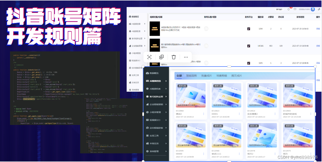The height and width of the screenshot is (162, 322).
Task: Open 短视频SEO in the dark sidebar
Action: coord(155,120)
